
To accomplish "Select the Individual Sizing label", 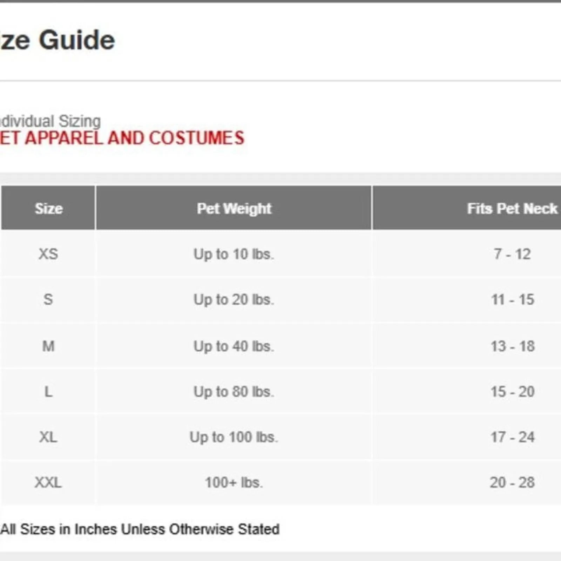I will 51,121.
